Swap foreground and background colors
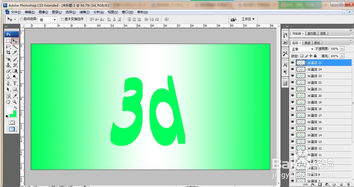The height and width of the screenshot is (187, 354). 15,108
